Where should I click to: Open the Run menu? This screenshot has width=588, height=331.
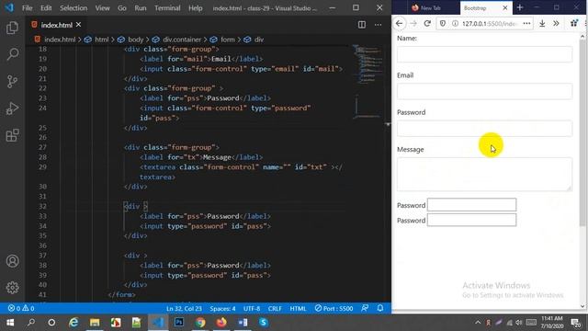click(x=141, y=8)
